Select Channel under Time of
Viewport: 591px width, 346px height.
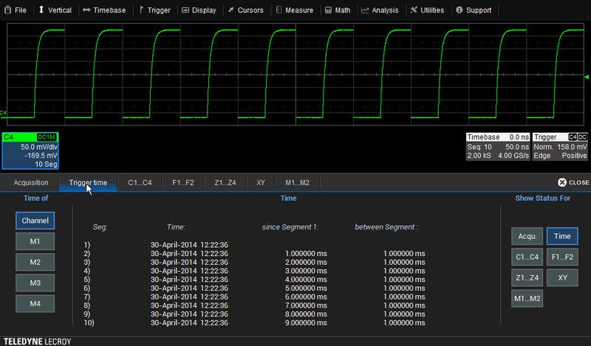tap(35, 221)
